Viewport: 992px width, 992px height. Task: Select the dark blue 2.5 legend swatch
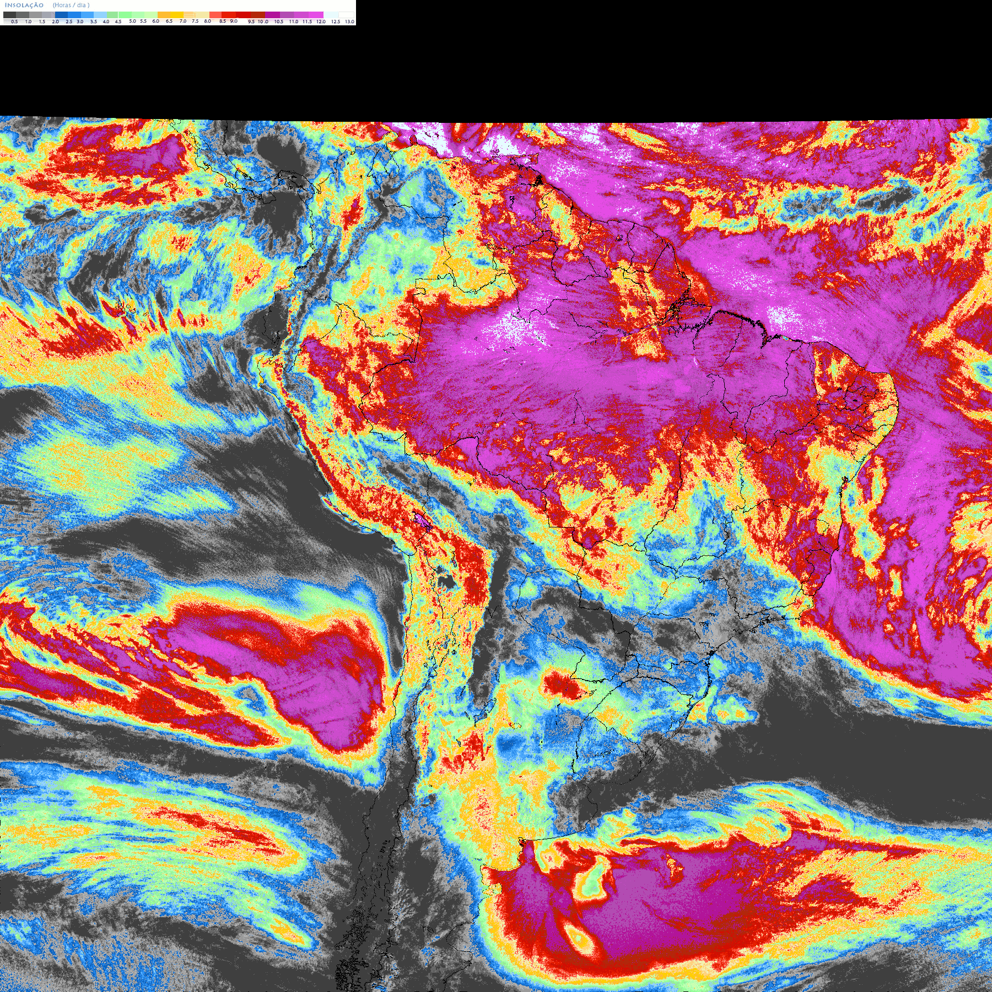click(x=61, y=15)
